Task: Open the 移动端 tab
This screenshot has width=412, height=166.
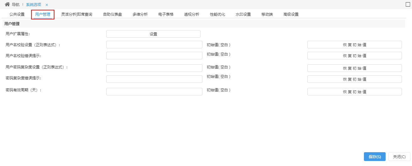Action: pyautogui.click(x=267, y=14)
